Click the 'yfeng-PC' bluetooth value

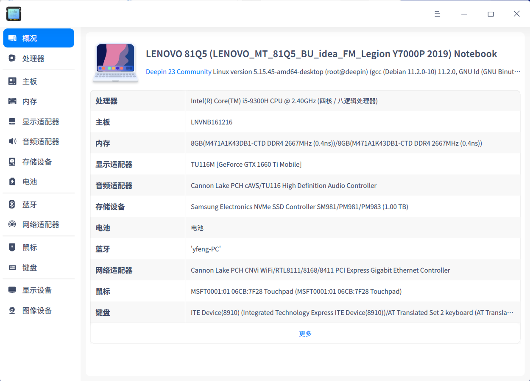[x=206, y=249]
